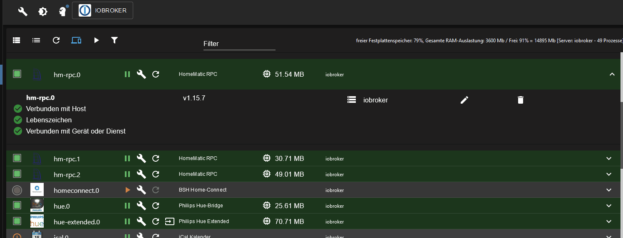Click the 70.71 MB memory value

point(290,221)
